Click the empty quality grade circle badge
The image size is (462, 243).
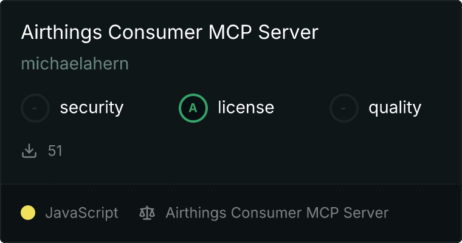point(344,108)
